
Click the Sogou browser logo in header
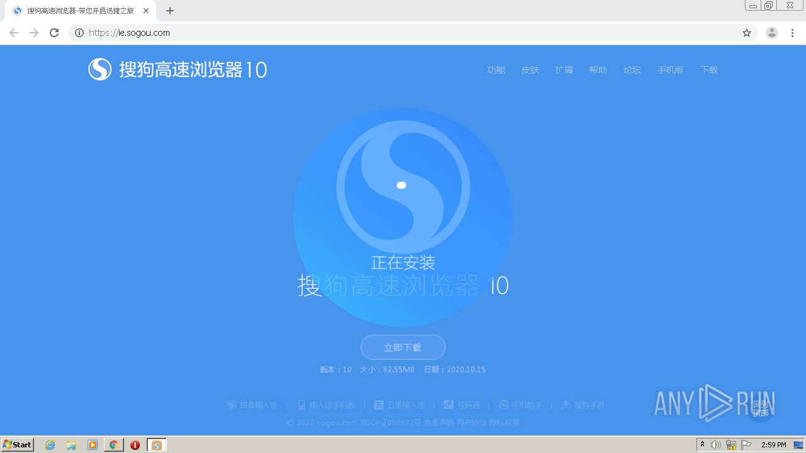click(177, 69)
